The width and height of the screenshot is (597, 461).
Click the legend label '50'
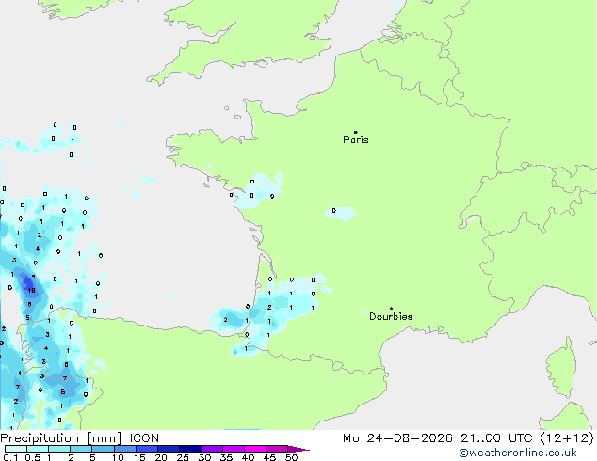(291, 457)
